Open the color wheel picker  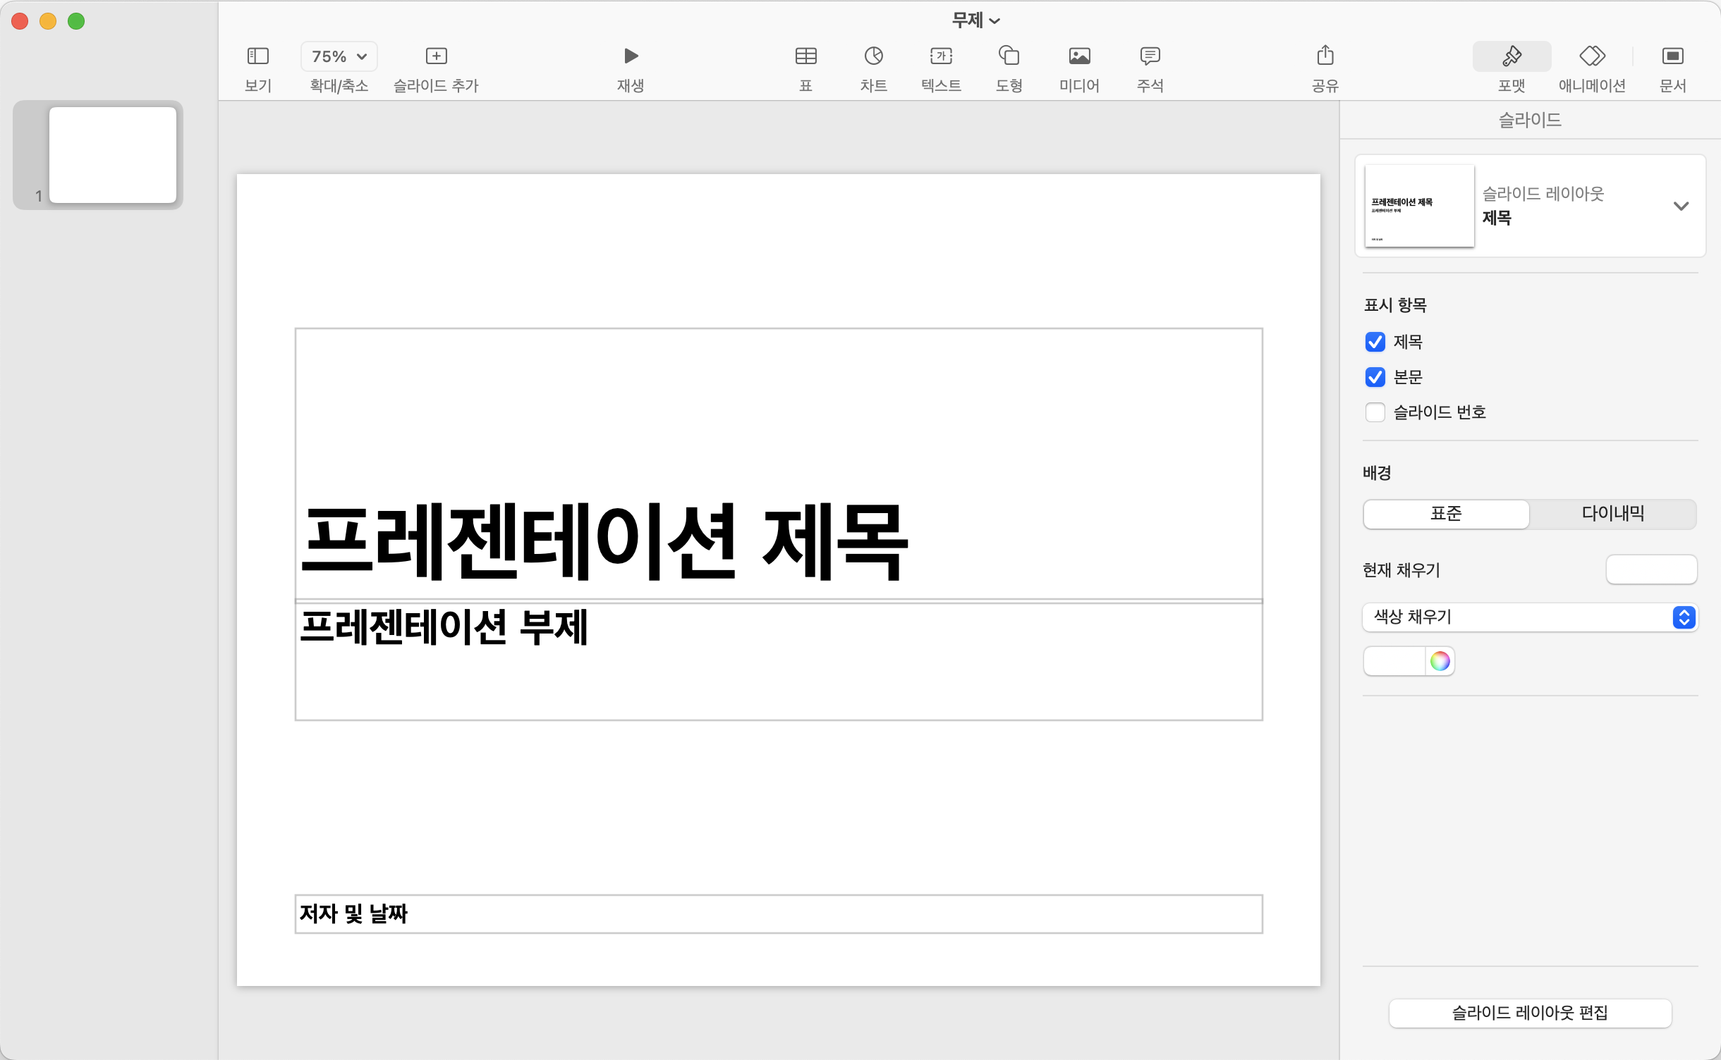1440,661
